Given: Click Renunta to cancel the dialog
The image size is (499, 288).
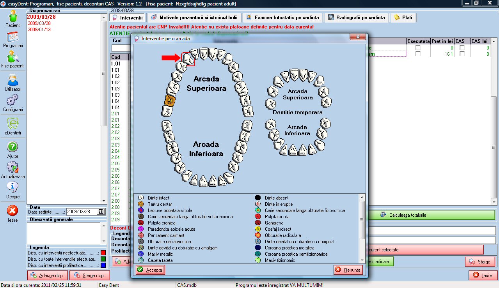Looking at the screenshot, I should (x=348, y=270).
